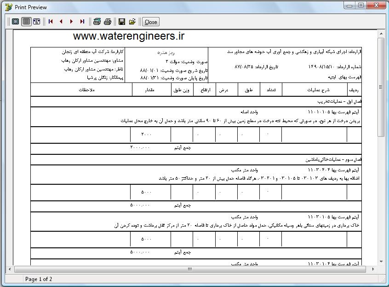Jump to the first page
The height and width of the screenshot is (287, 389).
51,22
